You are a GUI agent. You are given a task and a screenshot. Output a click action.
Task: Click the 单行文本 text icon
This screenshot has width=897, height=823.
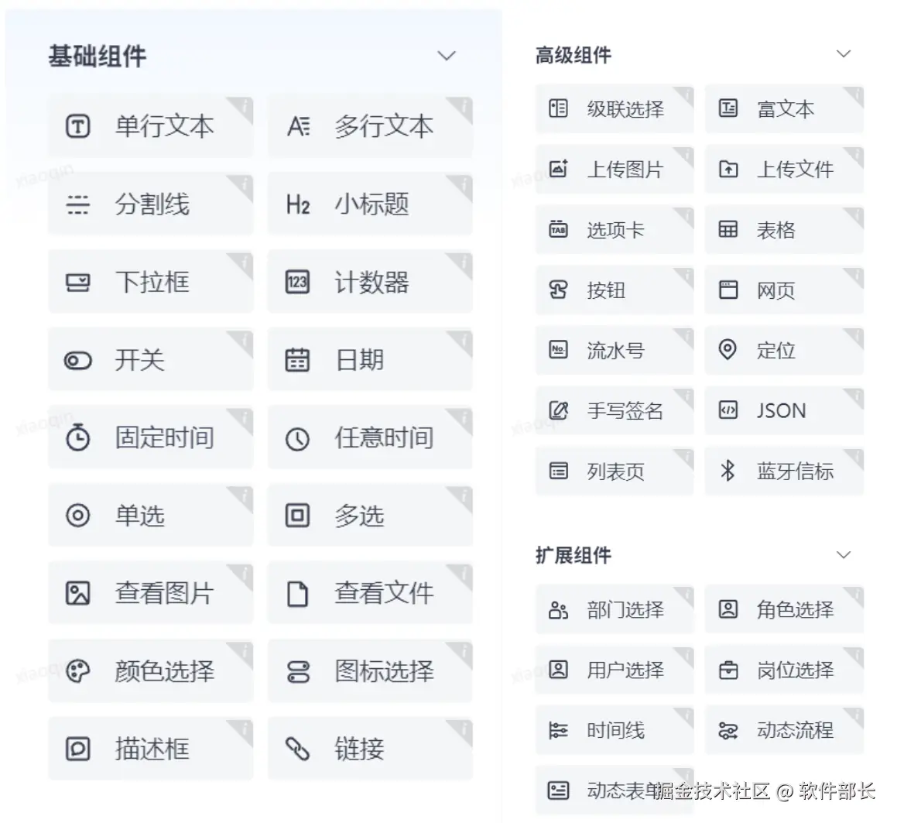pos(77,126)
